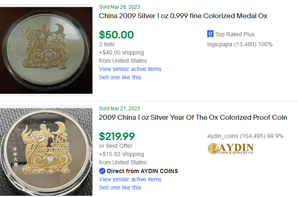
Task: Click the $219.99 sold price
Action: coord(117,136)
